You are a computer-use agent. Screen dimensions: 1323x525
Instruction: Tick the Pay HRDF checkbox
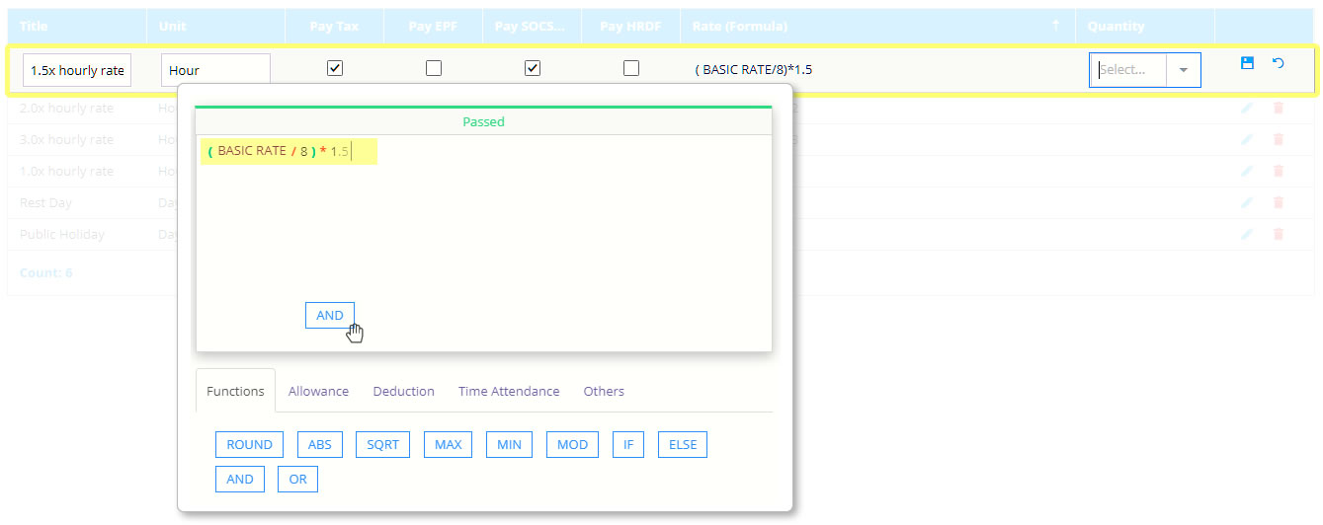coord(631,69)
